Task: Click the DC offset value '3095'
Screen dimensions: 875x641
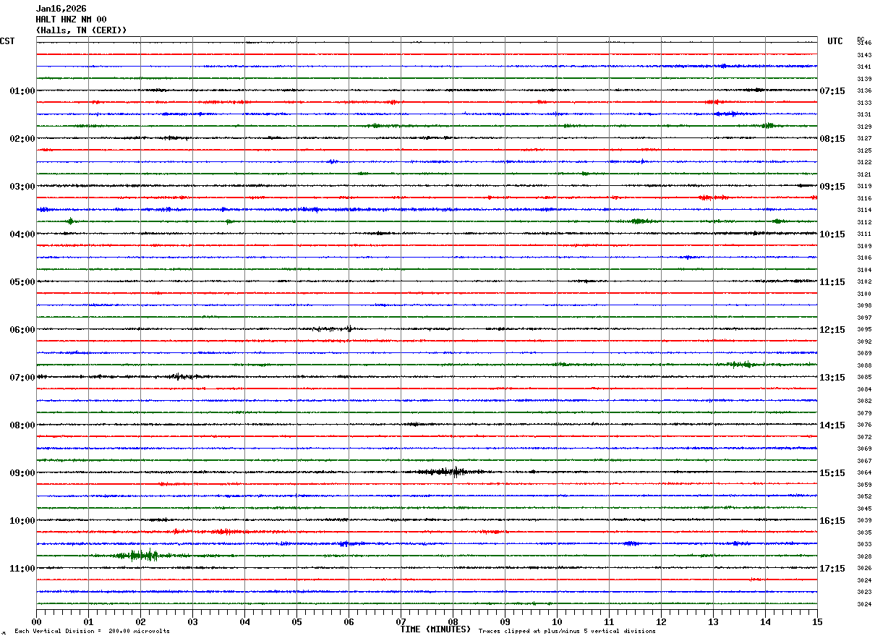Action: 864,330
